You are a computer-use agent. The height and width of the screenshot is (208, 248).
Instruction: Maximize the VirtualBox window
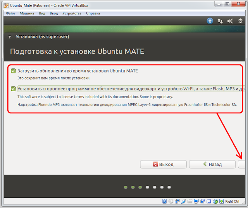tap(227, 4)
